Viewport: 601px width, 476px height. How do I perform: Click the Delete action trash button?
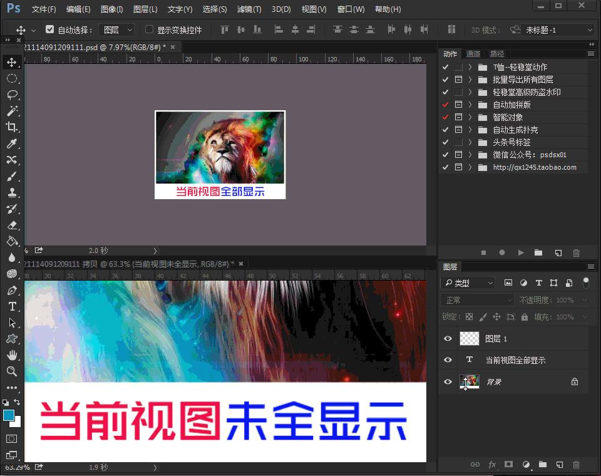coord(576,252)
